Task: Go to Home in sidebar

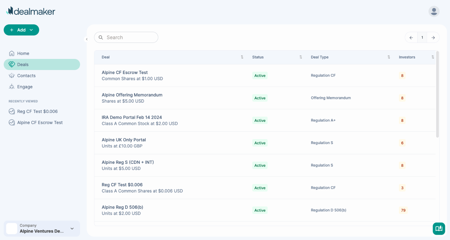Action: (x=42, y=53)
